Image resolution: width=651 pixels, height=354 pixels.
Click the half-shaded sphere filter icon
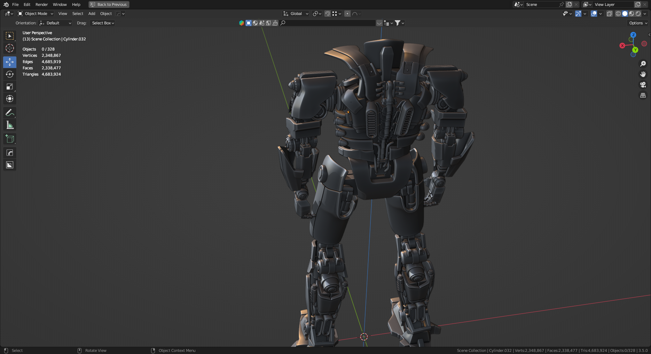click(x=255, y=23)
